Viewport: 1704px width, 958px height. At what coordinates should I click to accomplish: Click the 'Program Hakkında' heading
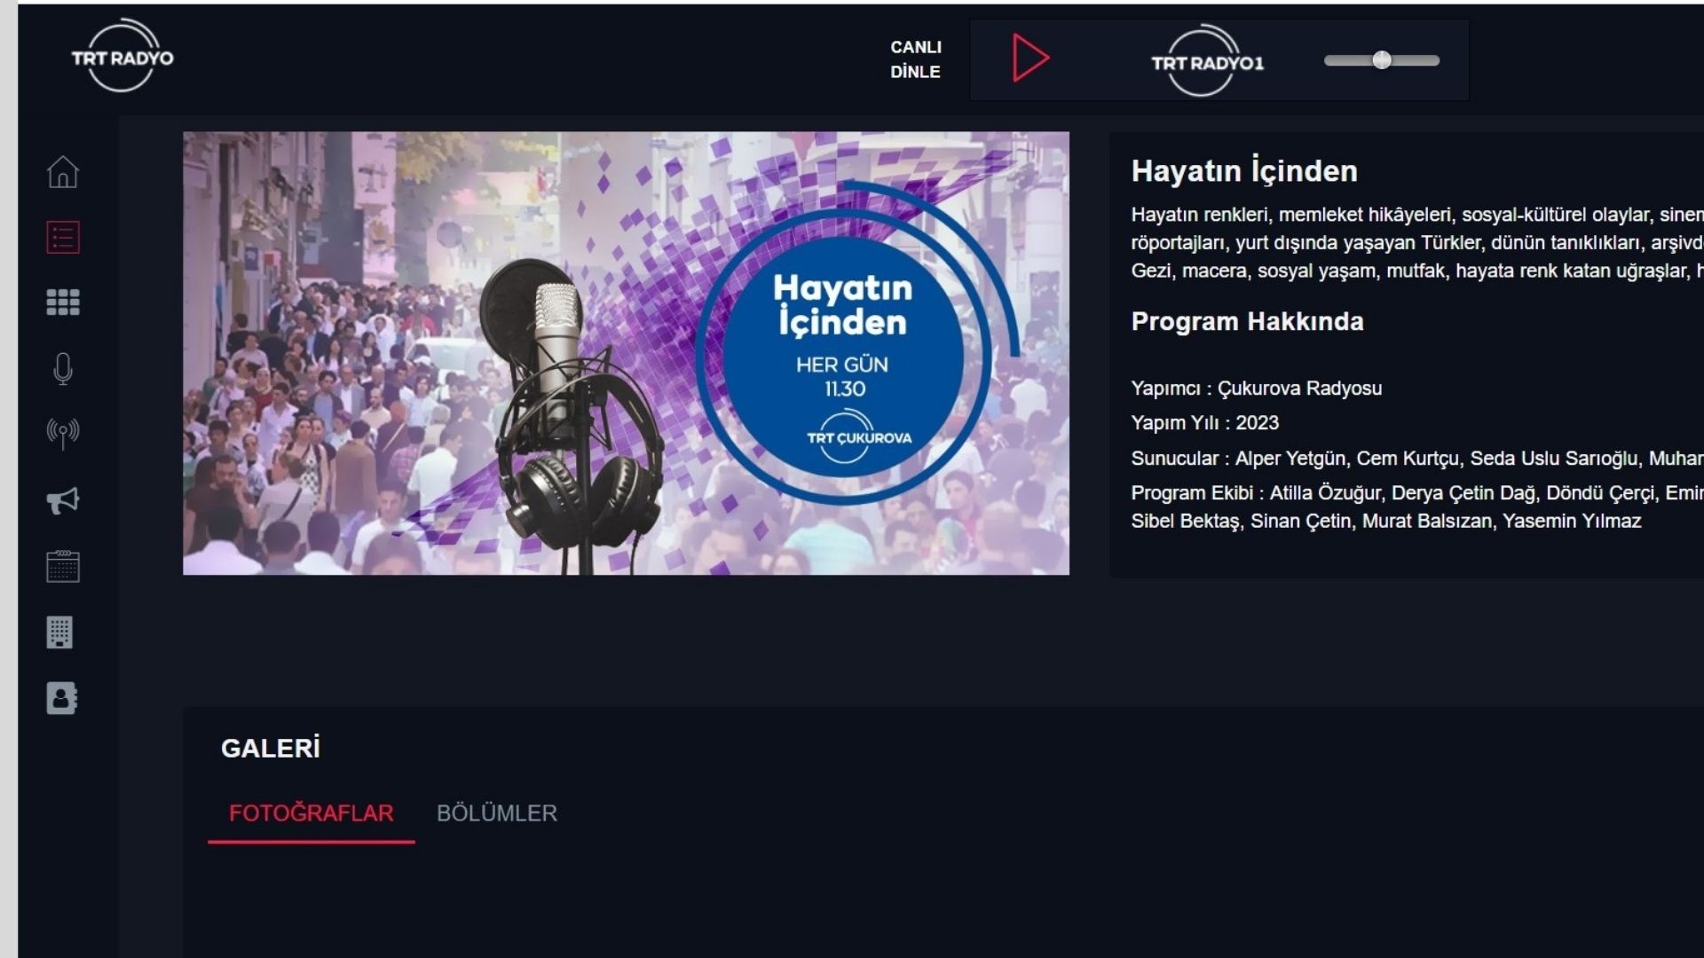tap(1247, 321)
